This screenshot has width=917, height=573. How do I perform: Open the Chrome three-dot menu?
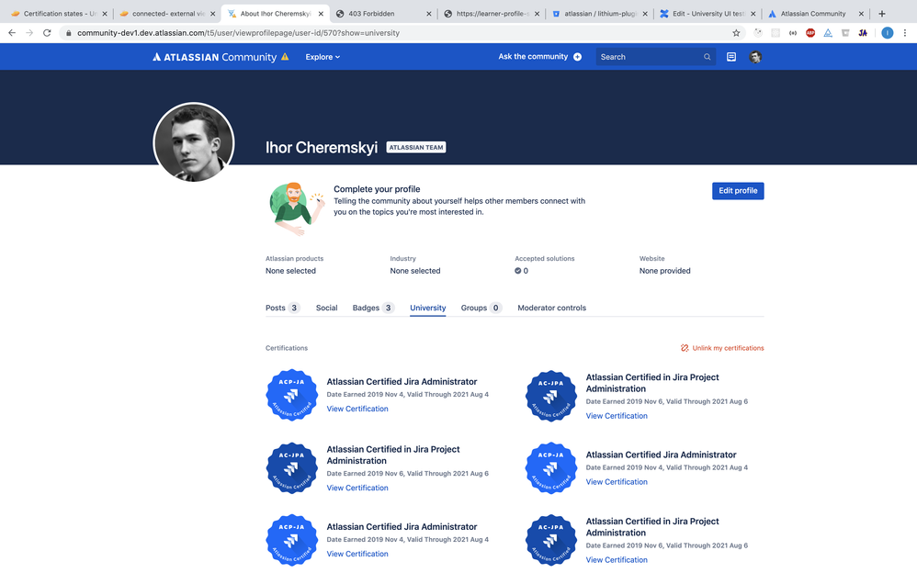pyautogui.click(x=905, y=33)
